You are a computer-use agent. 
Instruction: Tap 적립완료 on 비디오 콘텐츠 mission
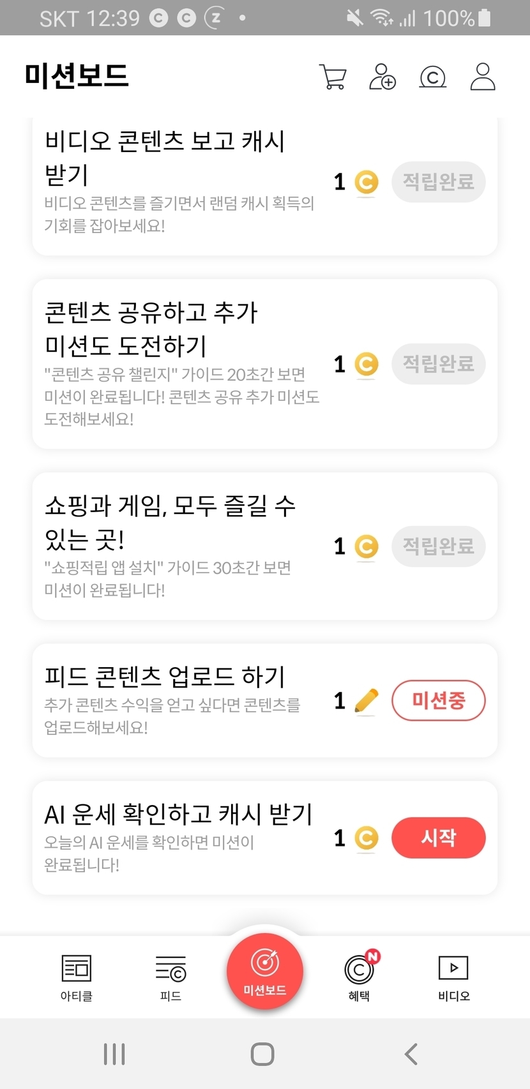click(438, 182)
